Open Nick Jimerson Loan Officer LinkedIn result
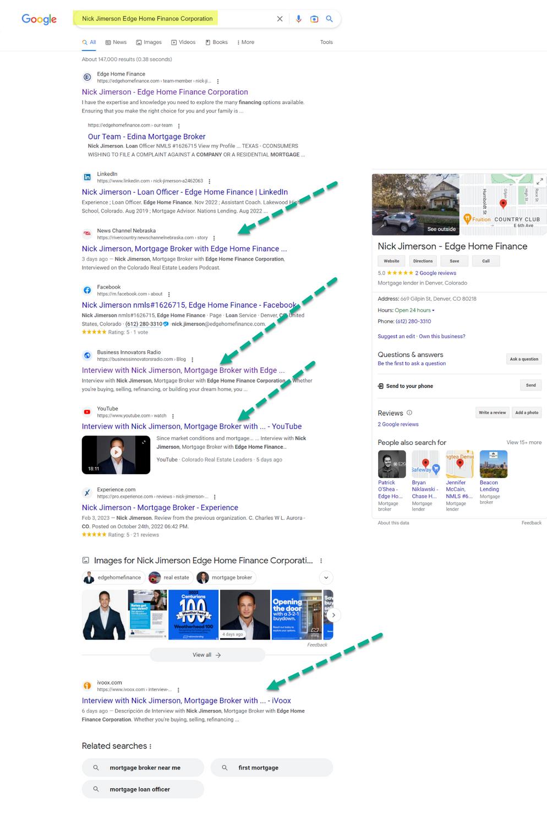Screen dimensions: 547x814 click(x=185, y=192)
